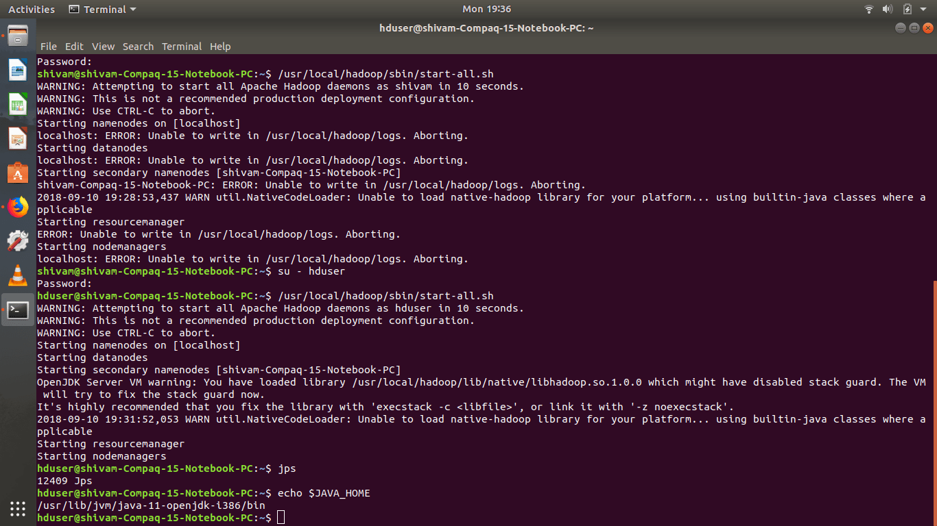Click the "/usr/lib/jvm/java-11-openjdk-i386/bin" output
This screenshot has width=937, height=526.
[x=151, y=505]
